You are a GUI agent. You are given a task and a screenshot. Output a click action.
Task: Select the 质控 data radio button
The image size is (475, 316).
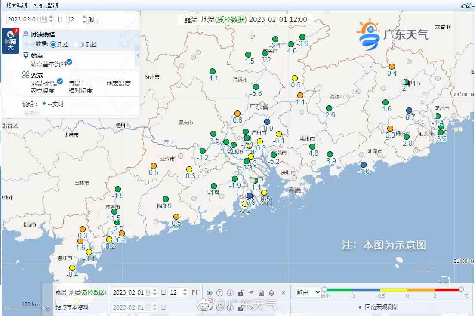click(x=53, y=44)
